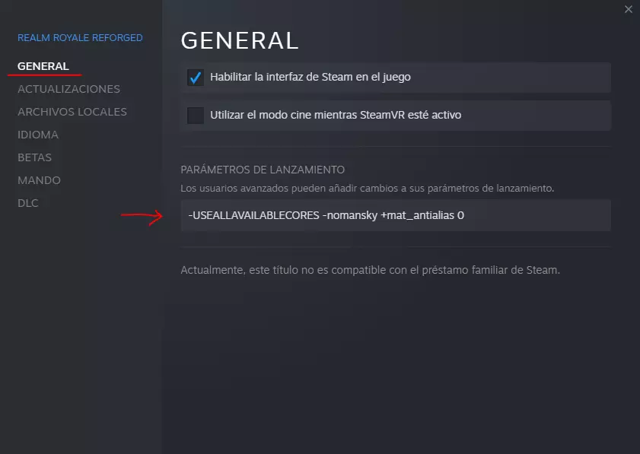Click the 'Habilitar la interfaz de Steam' label

[x=310, y=78]
